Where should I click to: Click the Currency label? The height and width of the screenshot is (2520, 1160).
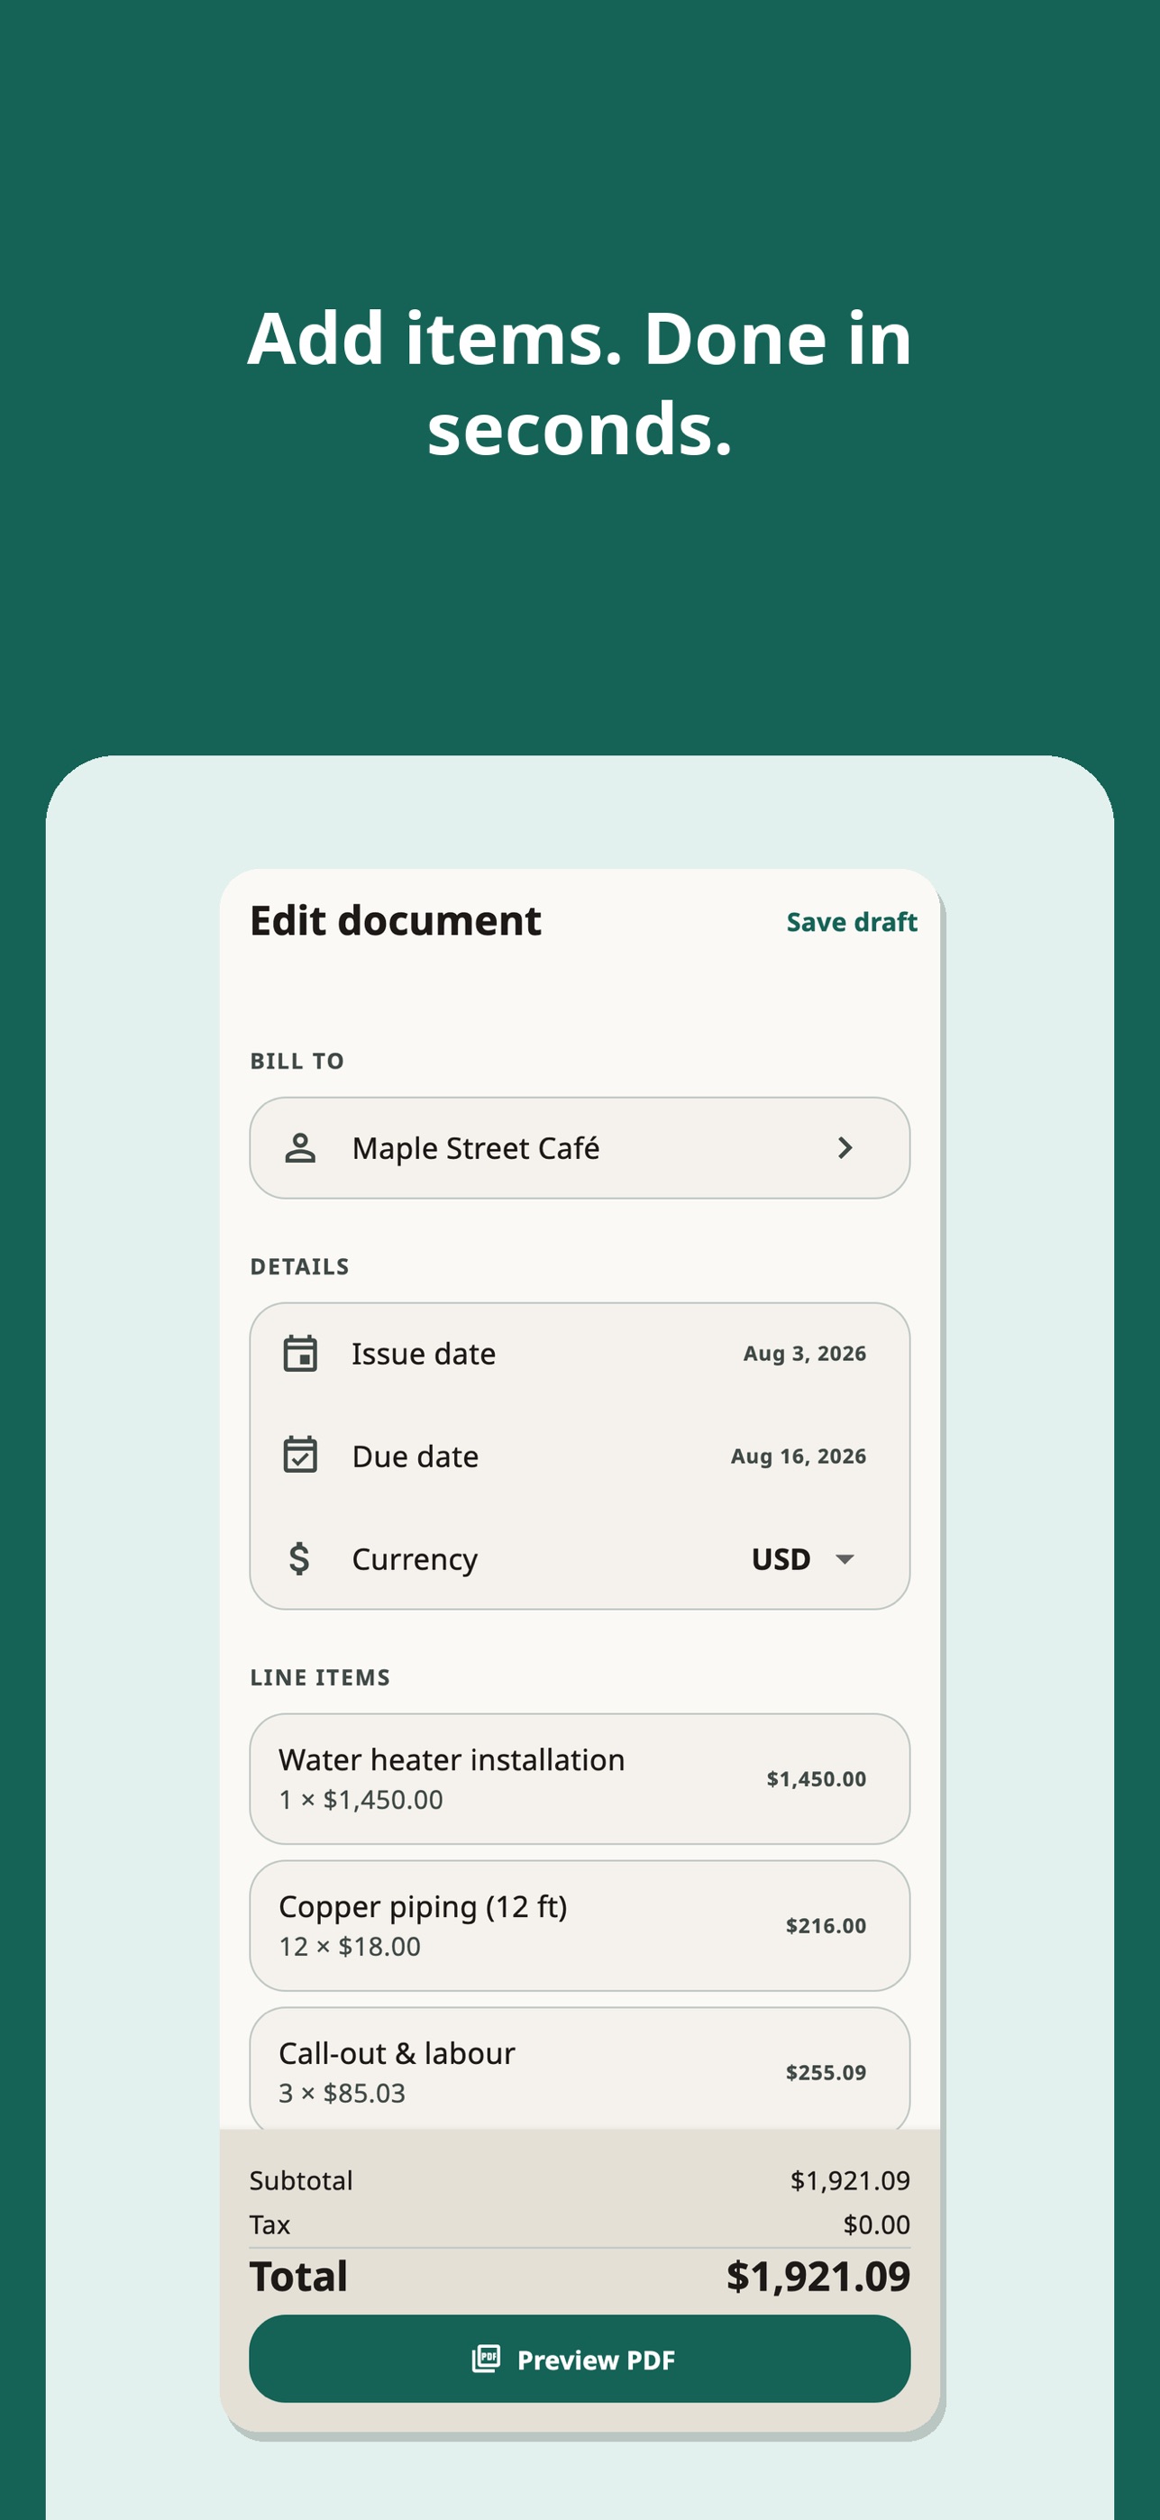point(415,1558)
